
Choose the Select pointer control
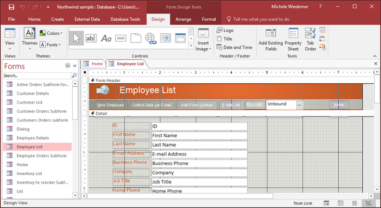point(76,38)
